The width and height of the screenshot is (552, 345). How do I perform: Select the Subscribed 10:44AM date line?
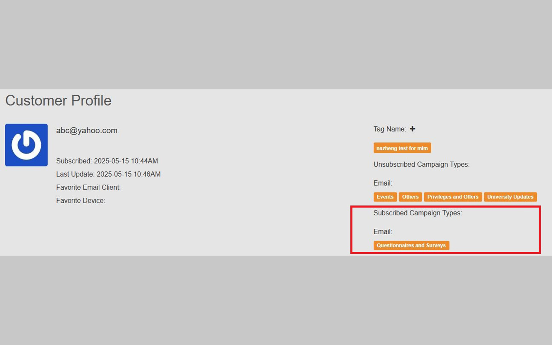click(107, 161)
